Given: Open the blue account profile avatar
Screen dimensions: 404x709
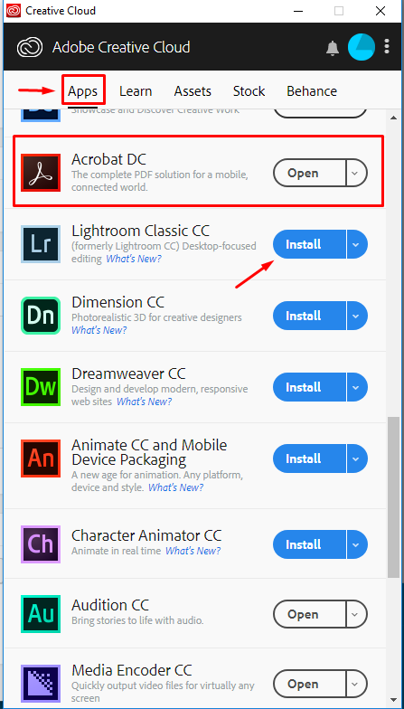Looking at the screenshot, I should point(362,47).
